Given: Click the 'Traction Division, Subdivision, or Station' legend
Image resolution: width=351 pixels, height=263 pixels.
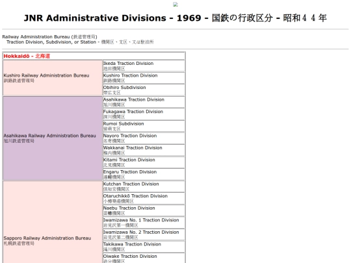Looking at the screenshot, I should coord(80,42).
